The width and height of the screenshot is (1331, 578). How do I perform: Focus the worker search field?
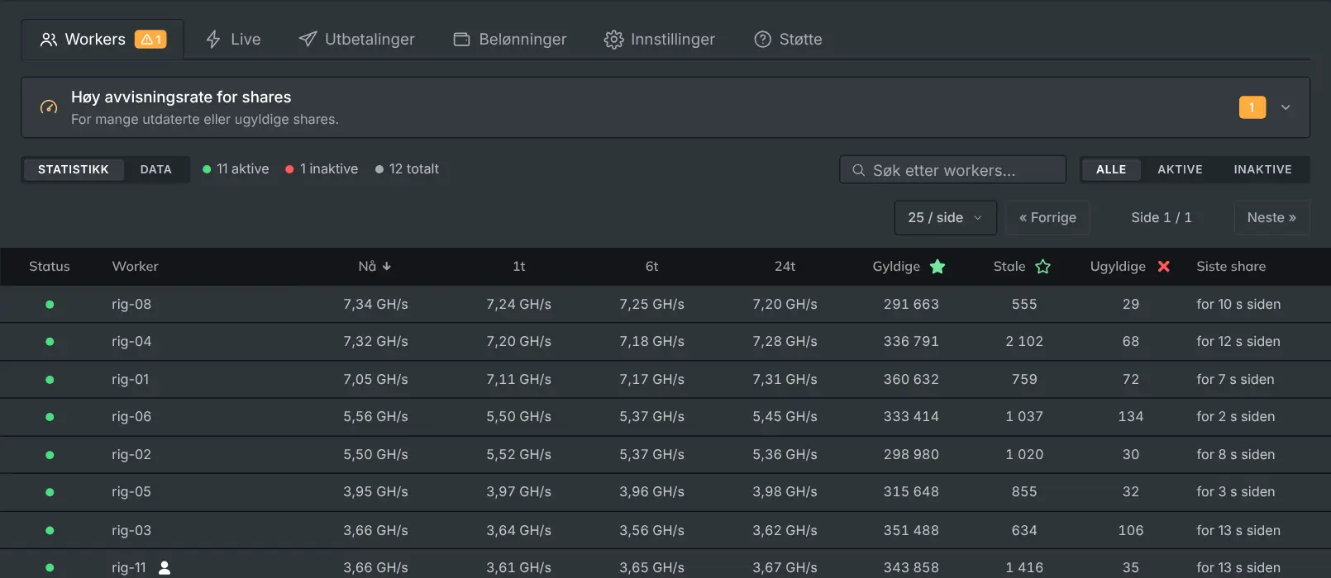pyautogui.click(x=952, y=170)
